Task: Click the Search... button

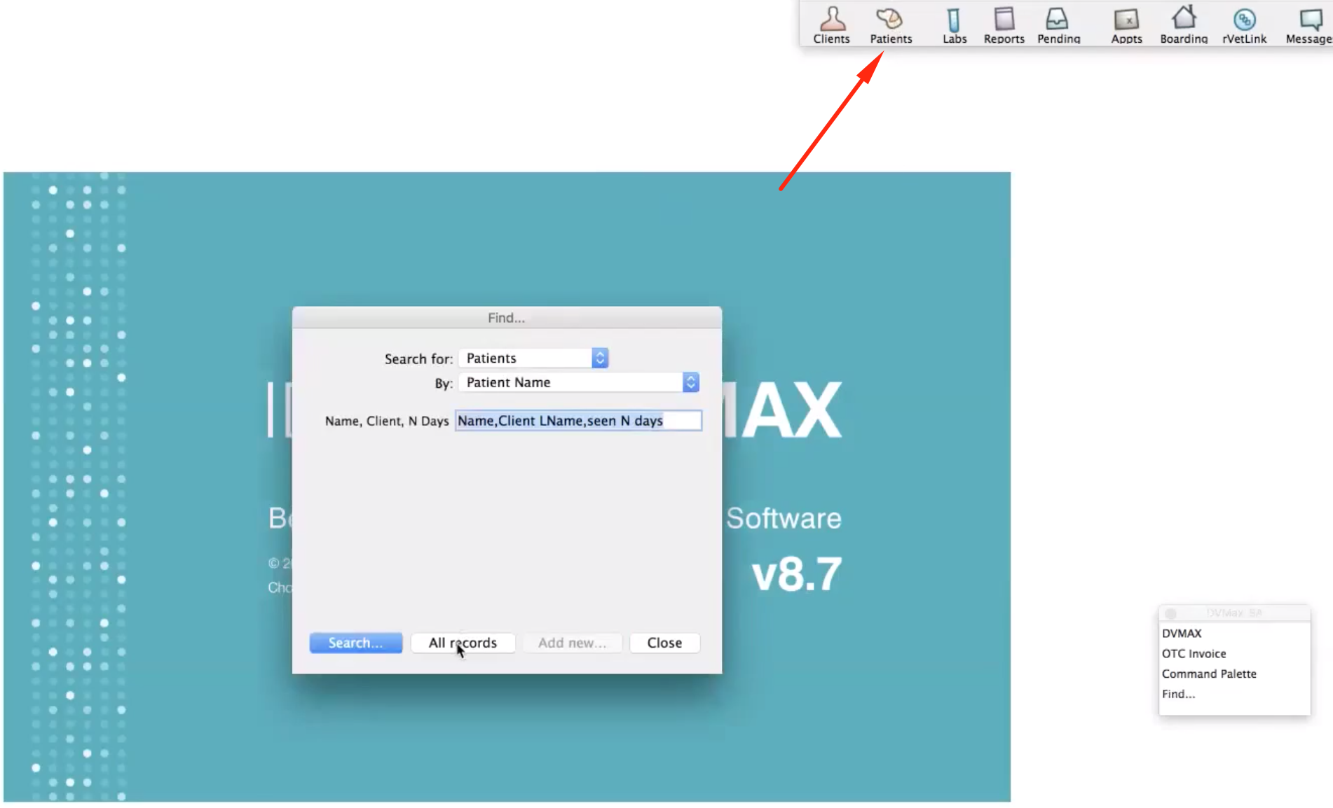Action: pos(356,643)
